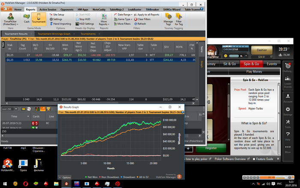Open More Filters
The height and width of the screenshot is (188, 300).
122,24
